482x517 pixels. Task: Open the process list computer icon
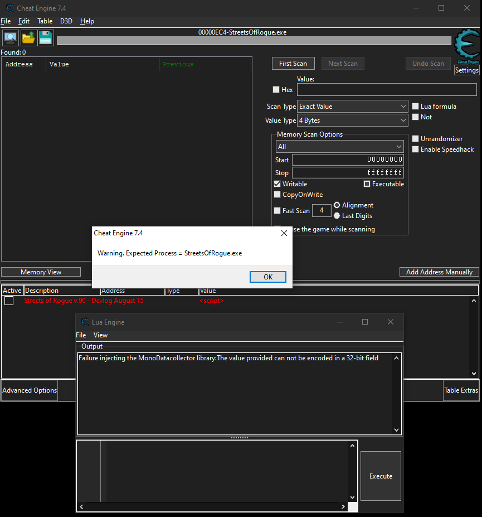point(11,38)
